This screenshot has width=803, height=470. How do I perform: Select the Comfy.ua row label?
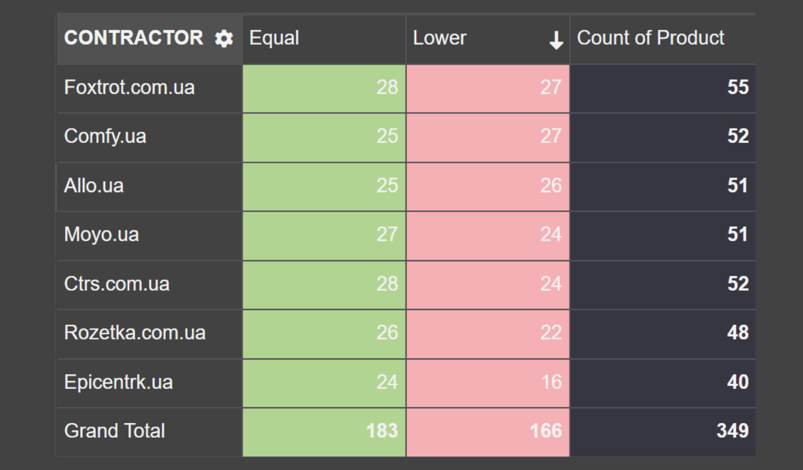tap(105, 137)
